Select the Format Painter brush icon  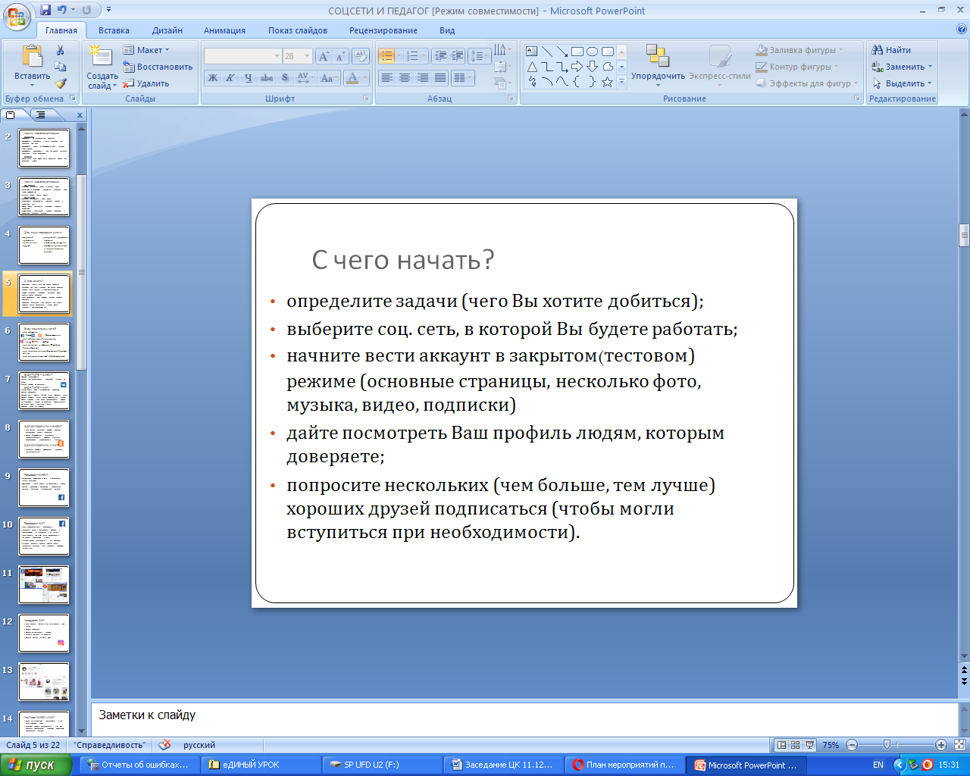(x=60, y=83)
